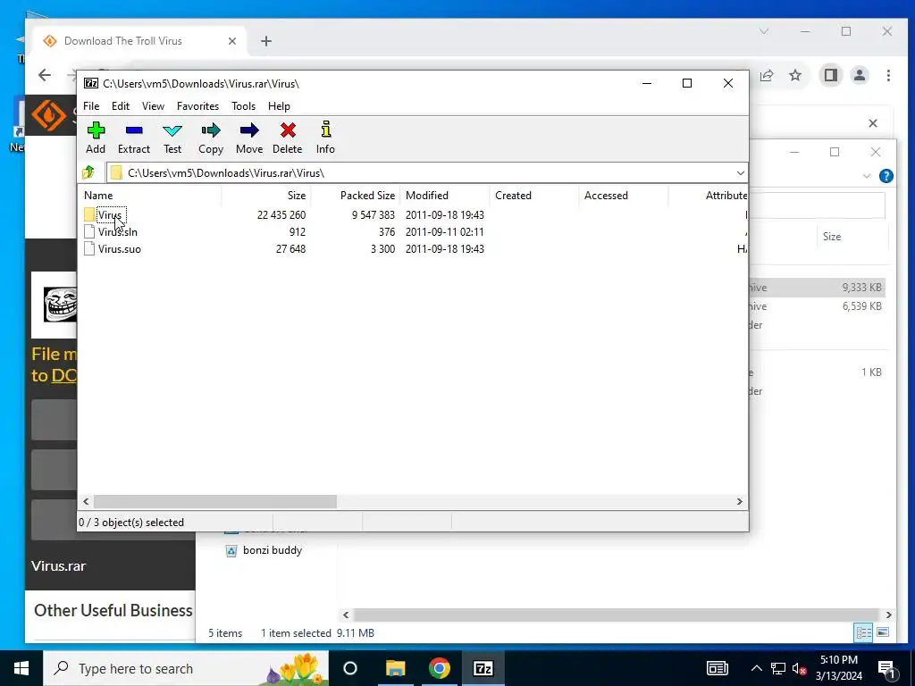This screenshot has height=686, width=915.
Task: Click the 7-Zip taskbar icon
Action: [x=483, y=668]
